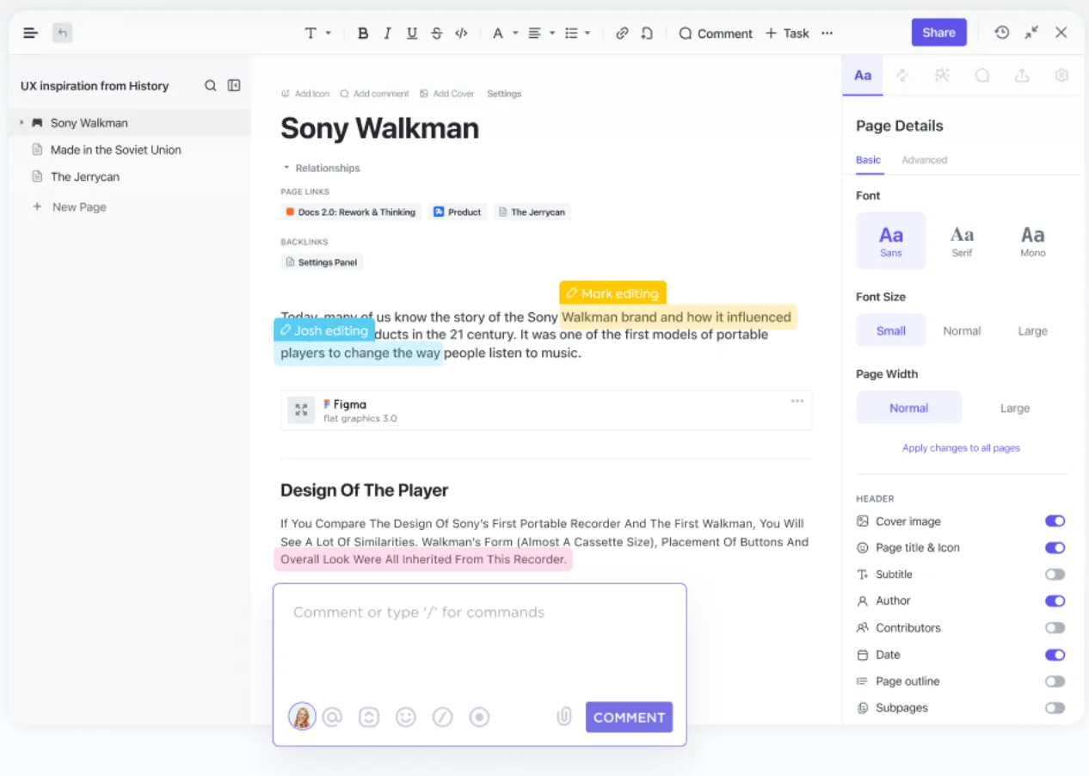1089x776 pixels.
Task: Apply strikethrough formatting
Action: pyautogui.click(x=437, y=34)
